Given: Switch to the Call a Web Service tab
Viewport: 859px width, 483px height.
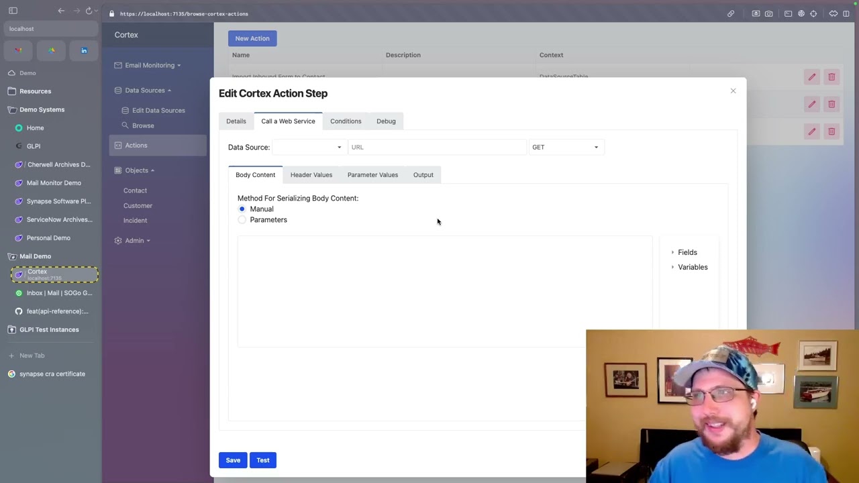Looking at the screenshot, I should click(288, 121).
